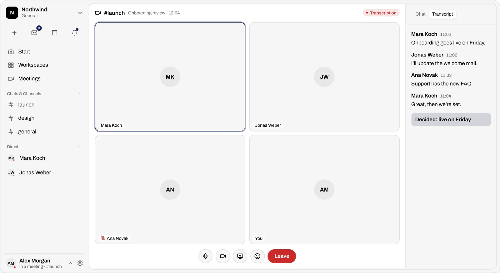Viewport: 500px width, 273px height.
Task: Toggle the camera button
Action: click(223, 256)
